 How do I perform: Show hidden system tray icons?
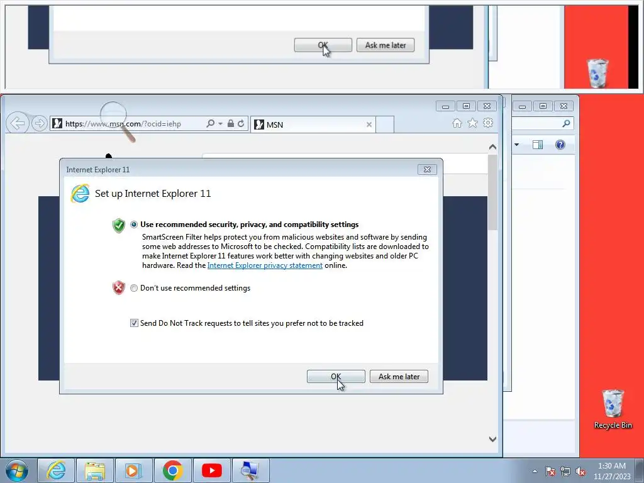(535, 471)
